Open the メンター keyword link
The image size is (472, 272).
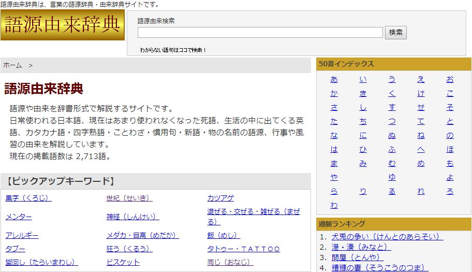[19, 217]
